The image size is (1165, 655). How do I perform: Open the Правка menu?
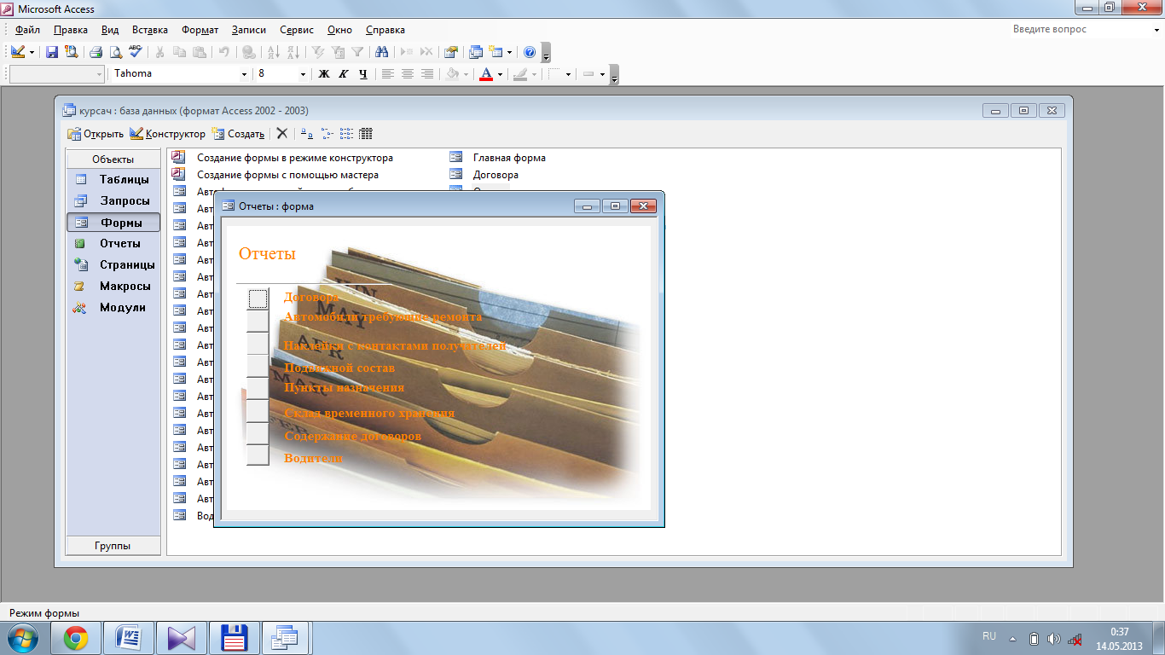click(x=71, y=30)
